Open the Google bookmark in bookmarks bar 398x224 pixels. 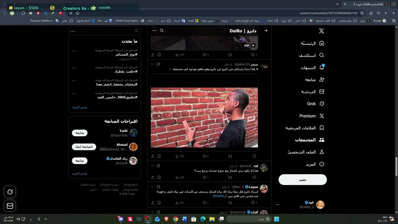coord(379,21)
